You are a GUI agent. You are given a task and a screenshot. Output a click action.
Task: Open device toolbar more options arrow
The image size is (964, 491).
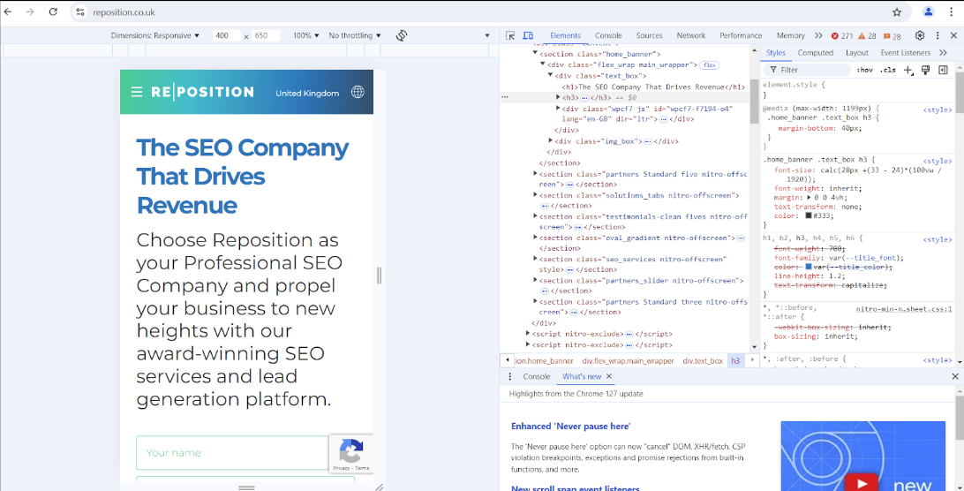pos(487,35)
